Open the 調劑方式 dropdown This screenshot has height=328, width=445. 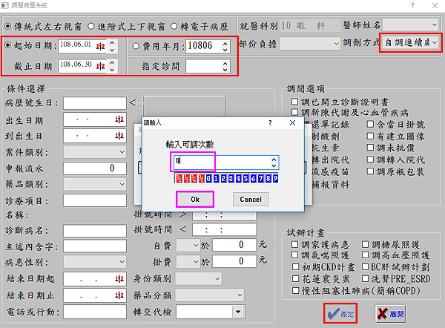tap(434, 44)
